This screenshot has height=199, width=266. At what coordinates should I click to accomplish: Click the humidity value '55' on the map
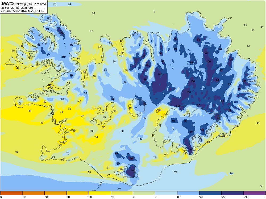[209, 142]
